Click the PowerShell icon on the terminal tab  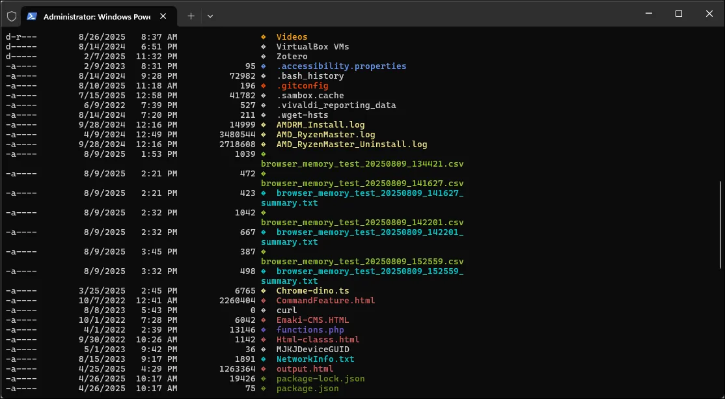(x=32, y=16)
